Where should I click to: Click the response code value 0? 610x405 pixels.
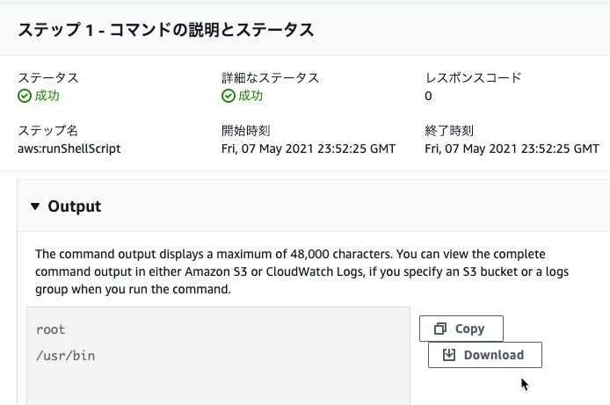[428, 96]
